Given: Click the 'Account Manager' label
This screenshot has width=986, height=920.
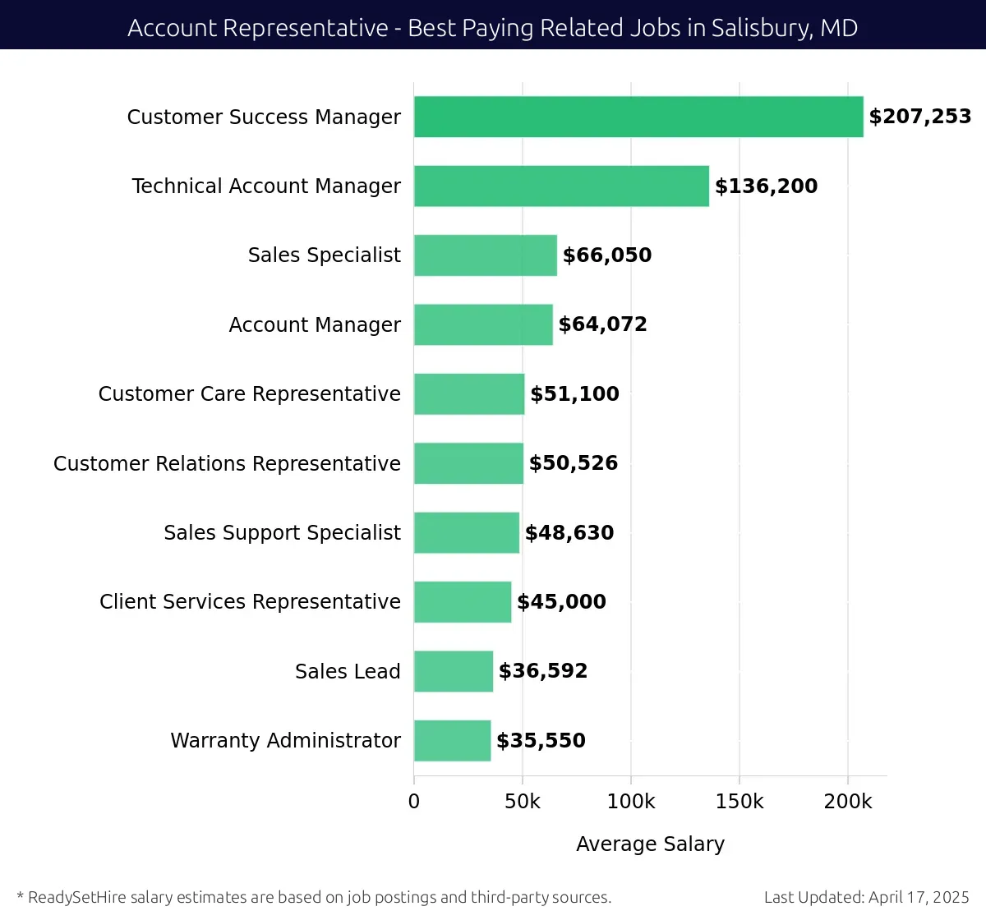Looking at the screenshot, I should 315,324.
